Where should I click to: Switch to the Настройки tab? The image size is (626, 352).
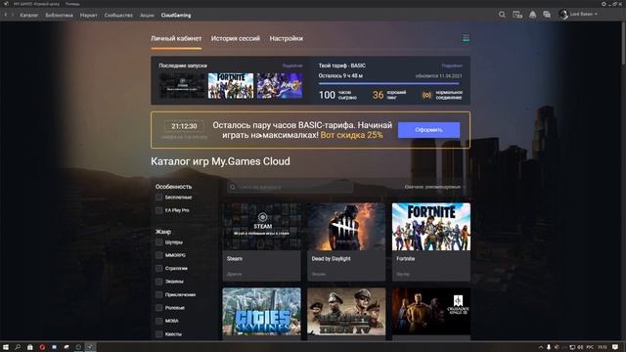(286, 39)
